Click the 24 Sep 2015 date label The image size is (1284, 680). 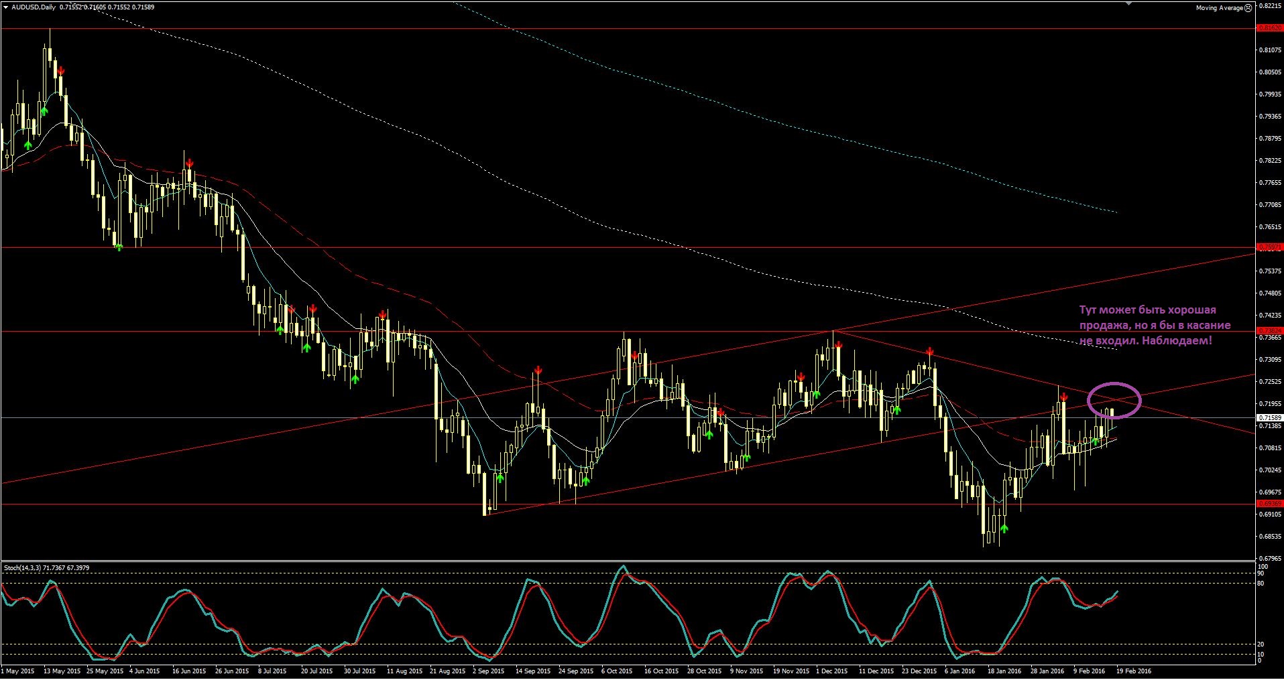pyautogui.click(x=576, y=671)
